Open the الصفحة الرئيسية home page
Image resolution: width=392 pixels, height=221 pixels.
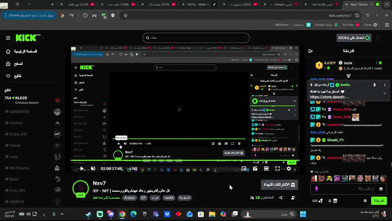(22, 51)
